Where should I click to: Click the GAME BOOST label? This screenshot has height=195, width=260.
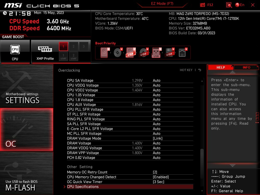(x=13, y=37)
